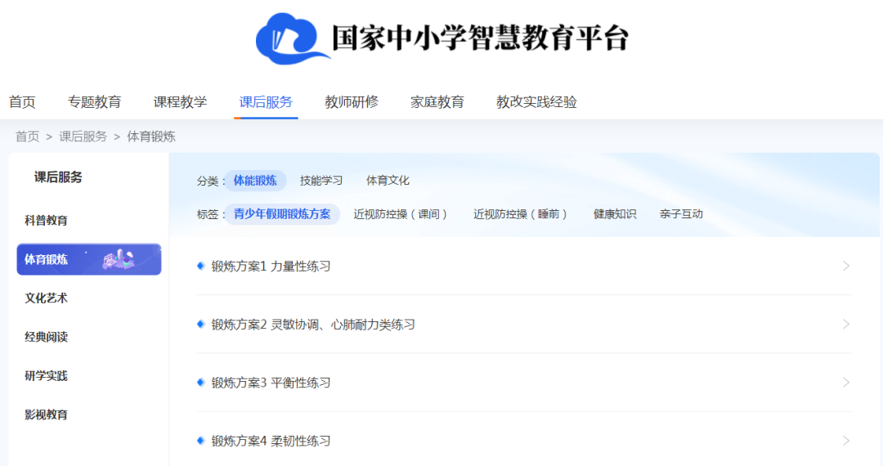Viewport: 883px width, 466px height.
Task: Select 体育锻炼 in the sidebar
Action: [89, 259]
